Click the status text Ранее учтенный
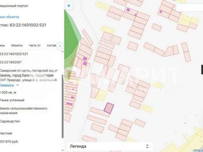Image resolution: width=203 pixels, height=152 pixels. pos(12,100)
